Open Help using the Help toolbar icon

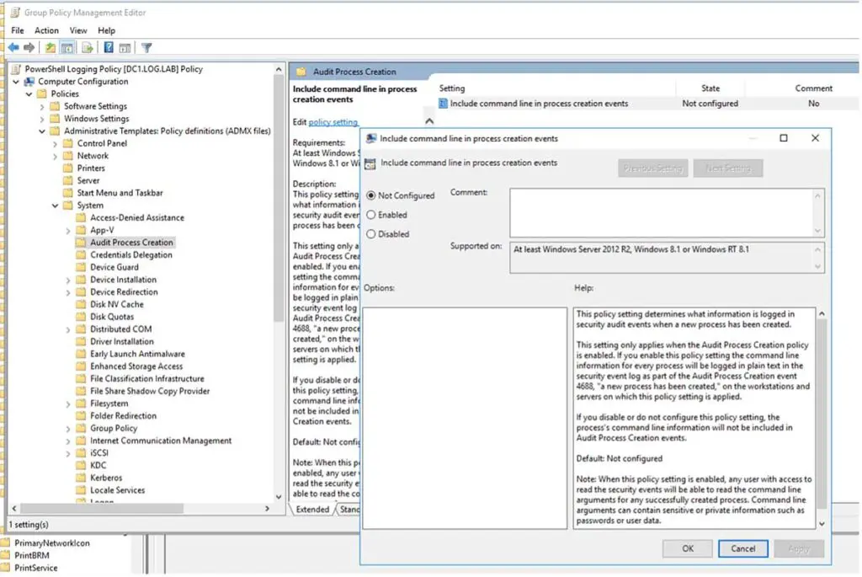pos(107,48)
